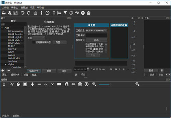The image size is (171, 118).
Task: Enable the hardware encoder checkbox
Action: tap(34, 42)
